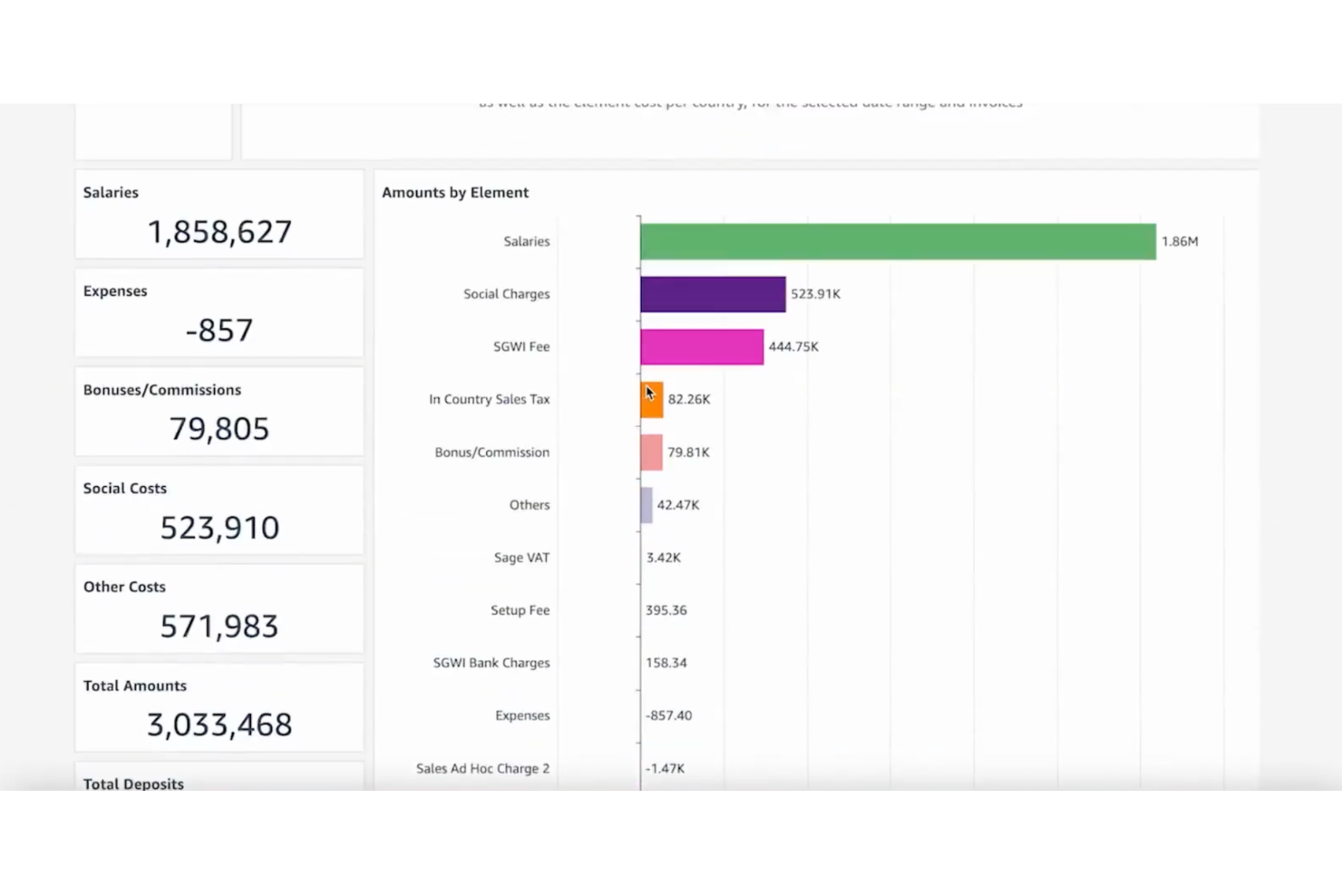This screenshot has width=1342, height=895.
Task: Select the Total Amounts card value 3,033,468
Action: [x=219, y=725]
